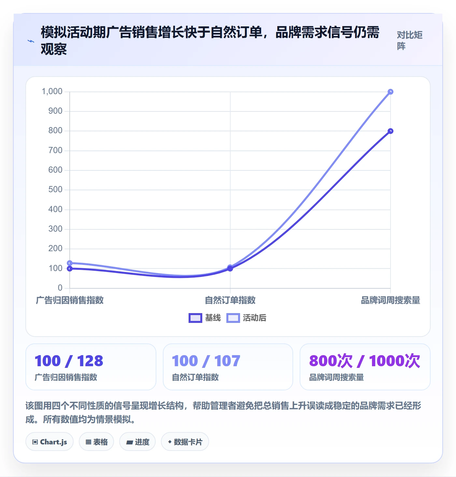
Task: Open the 100 / 107 自然订单指数 card
Action: [228, 367]
